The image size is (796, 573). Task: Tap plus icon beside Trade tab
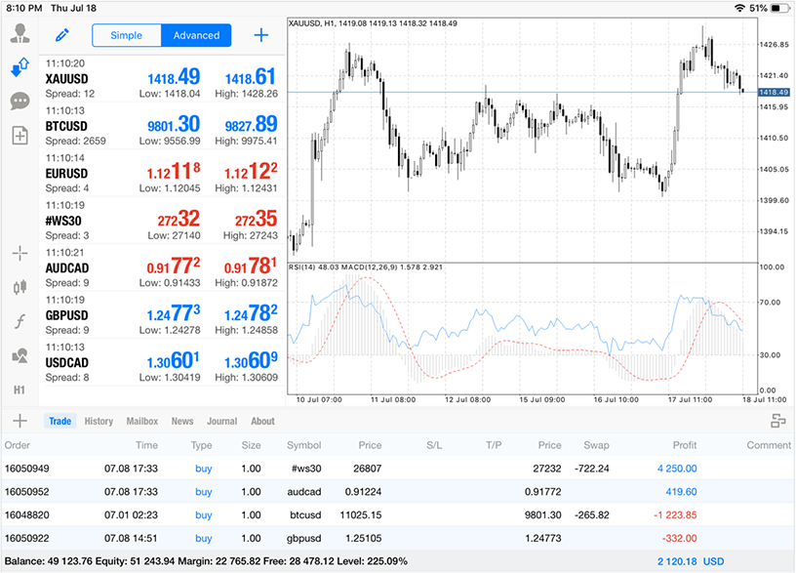[20, 421]
